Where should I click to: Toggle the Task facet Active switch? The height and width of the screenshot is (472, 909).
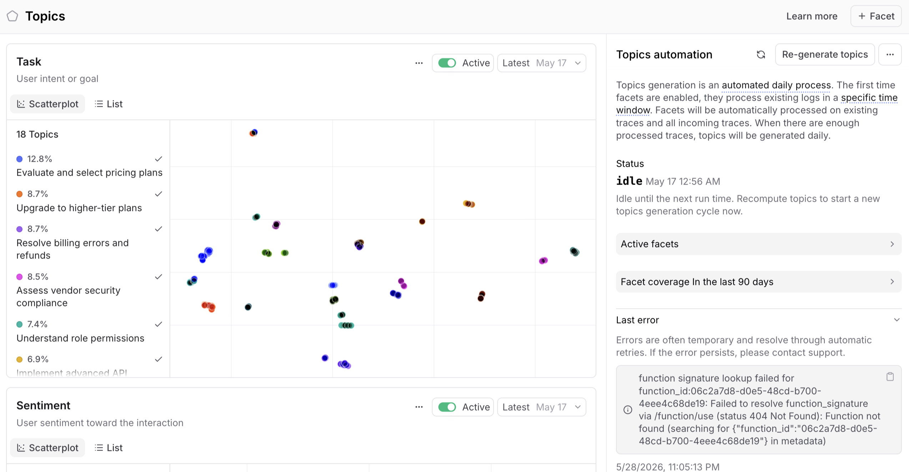click(447, 63)
